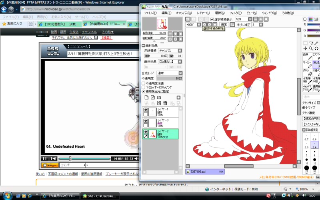
Task: Choose the bucket (バケツ) fill tool
Action: click(307, 72)
